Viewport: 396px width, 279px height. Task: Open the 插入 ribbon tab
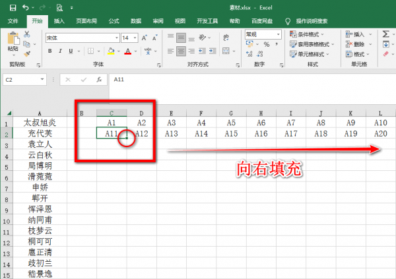[59, 21]
